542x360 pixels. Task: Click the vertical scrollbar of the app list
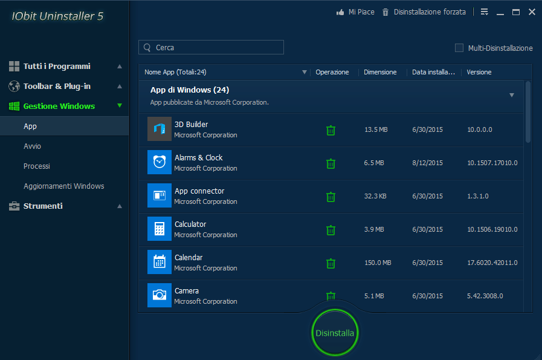528,113
